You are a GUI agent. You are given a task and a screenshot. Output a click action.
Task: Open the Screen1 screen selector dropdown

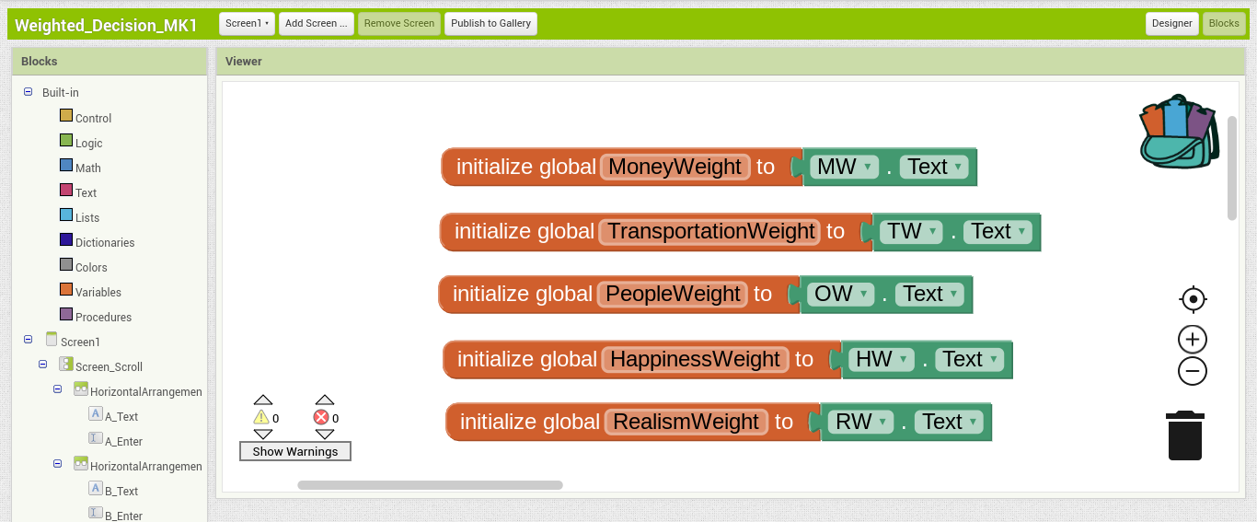point(248,24)
